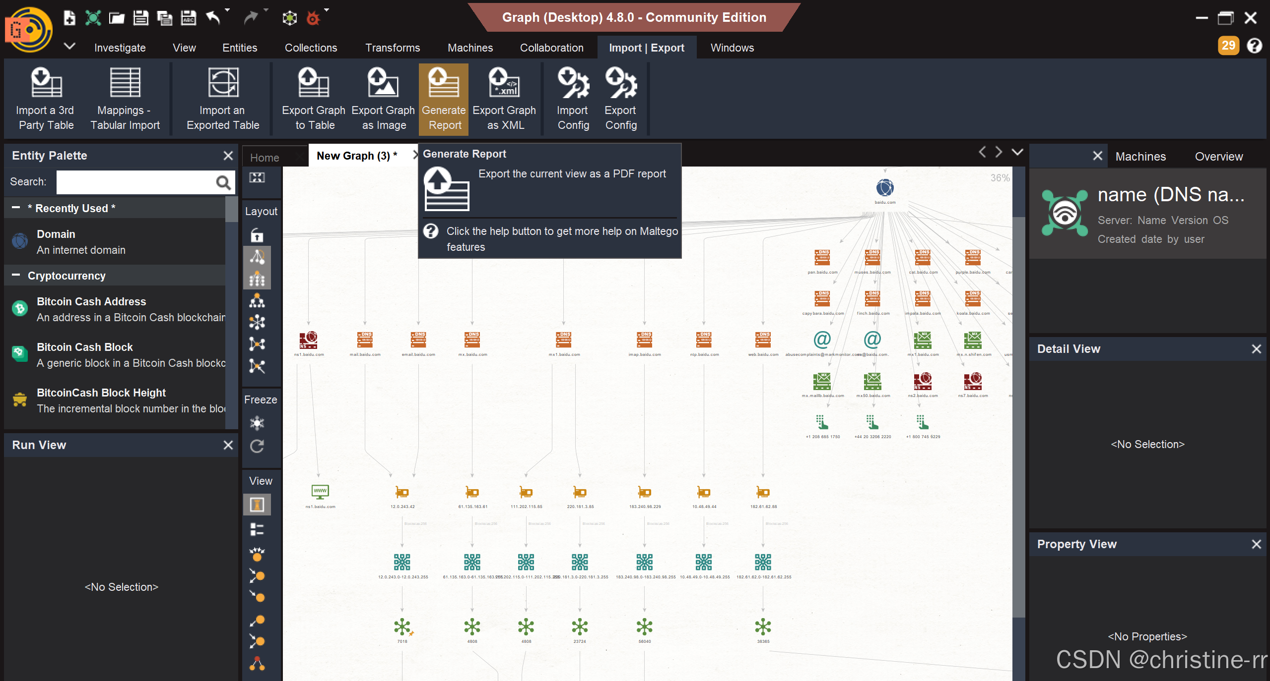Click Import Config icon
1270x681 pixels.
573,83
